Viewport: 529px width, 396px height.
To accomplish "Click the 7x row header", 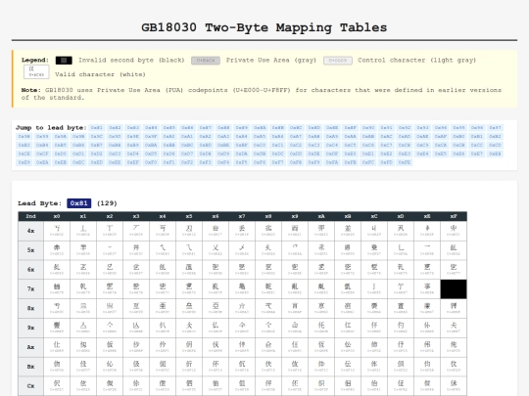I will coord(30,288).
